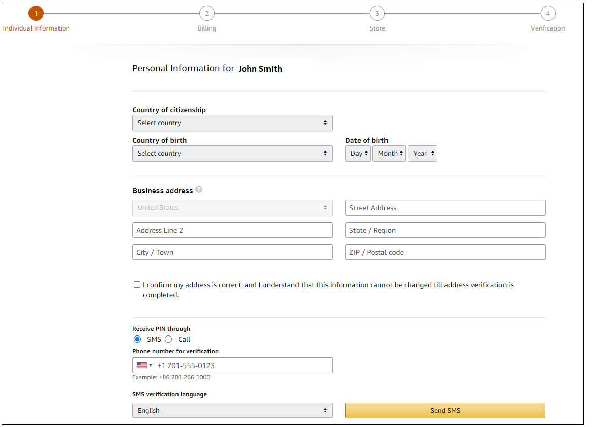Click step 3 Store circle
The height and width of the screenshot is (427, 594).
coord(377,14)
